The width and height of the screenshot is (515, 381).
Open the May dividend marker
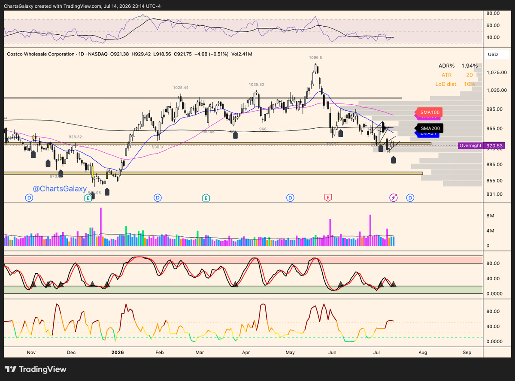pyautogui.click(x=291, y=198)
